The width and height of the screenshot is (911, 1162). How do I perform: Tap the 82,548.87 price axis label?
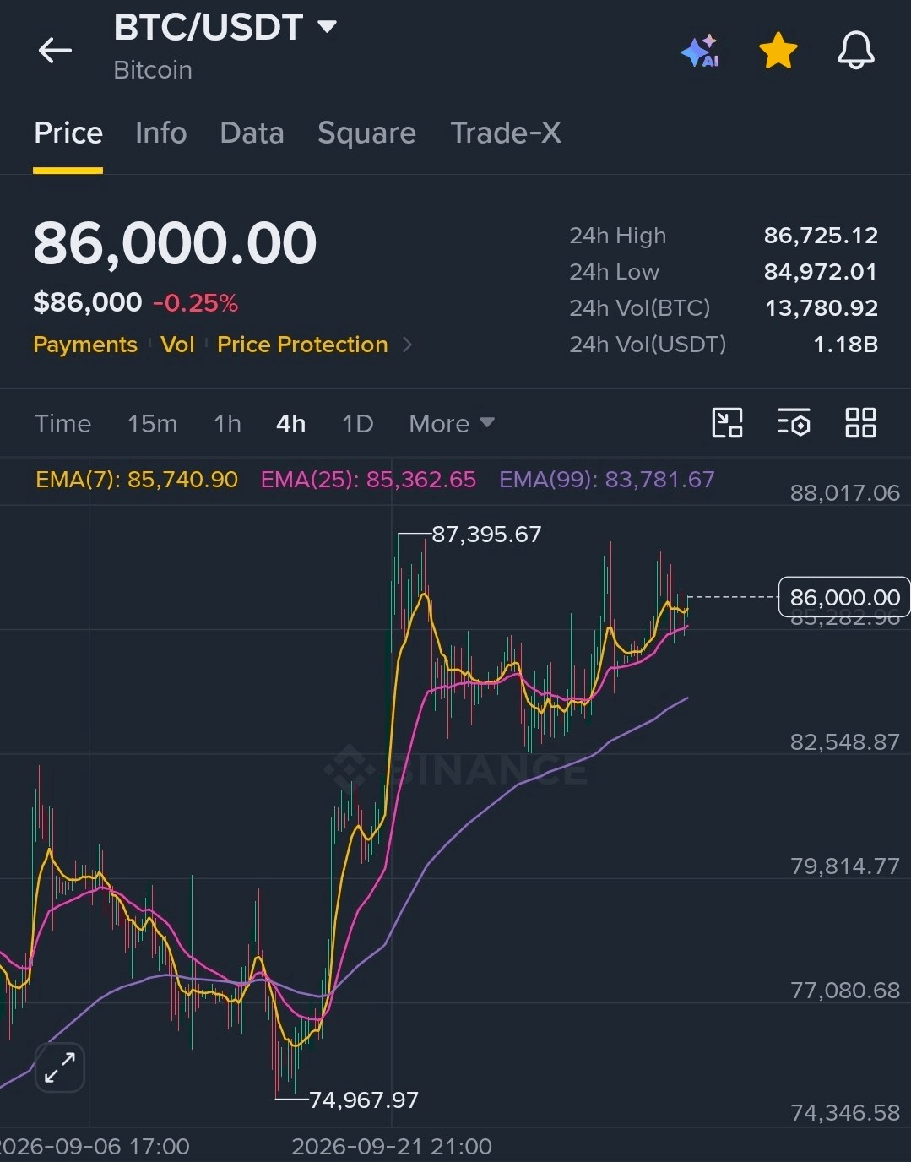point(845,742)
